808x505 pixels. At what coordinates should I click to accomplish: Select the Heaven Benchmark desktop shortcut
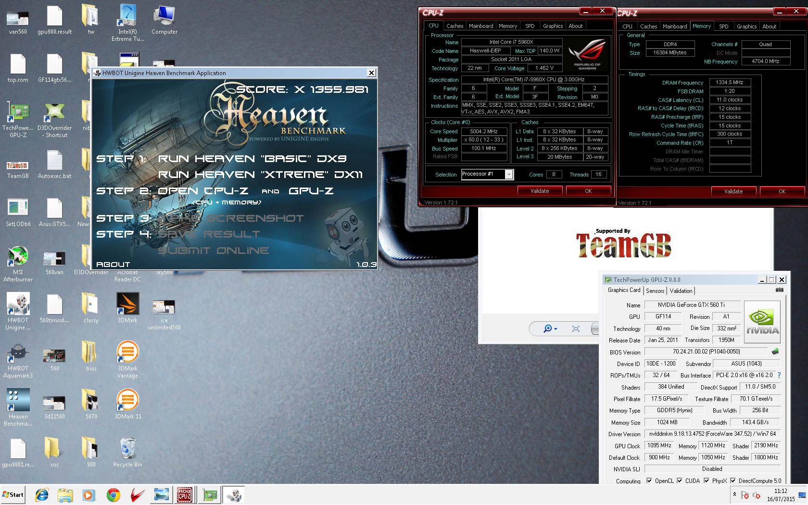18,408
